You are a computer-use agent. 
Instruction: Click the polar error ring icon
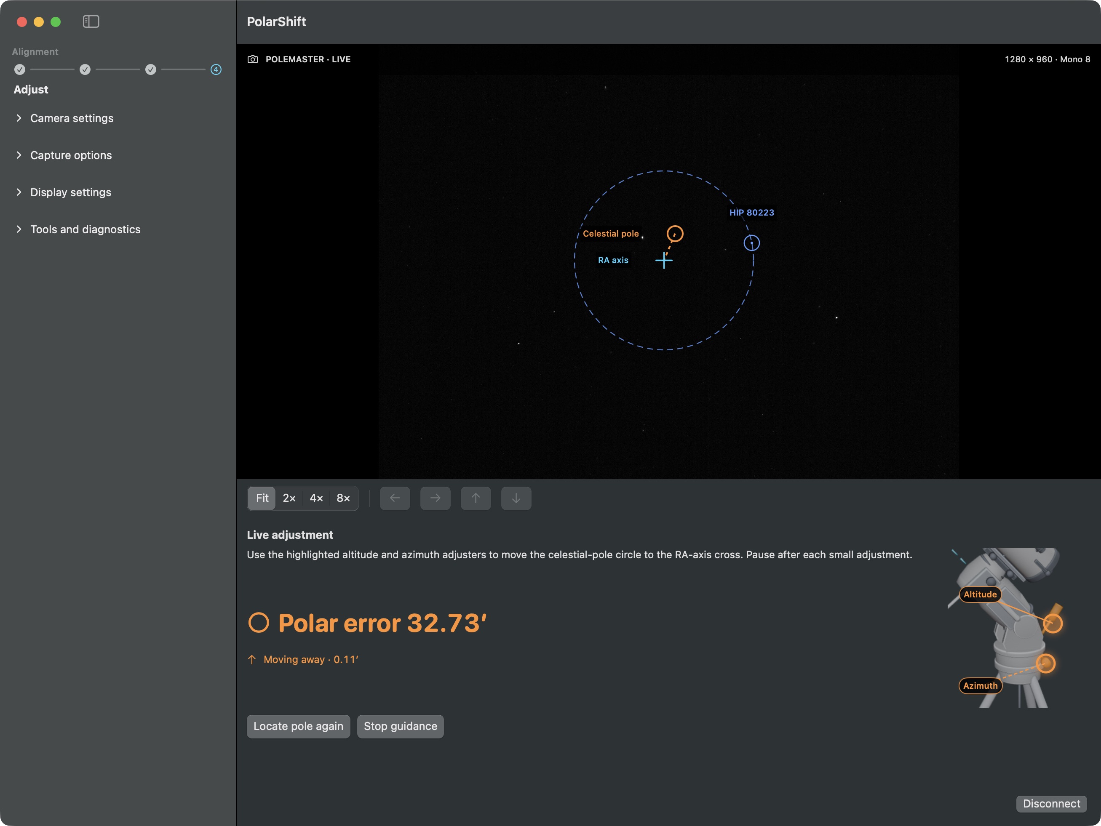pyautogui.click(x=259, y=623)
